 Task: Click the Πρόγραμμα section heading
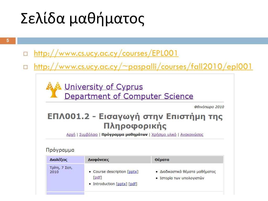[x=60, y=150]
